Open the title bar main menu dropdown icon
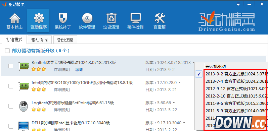The width and height of the screenshot is (268, 131). (238, 4)
